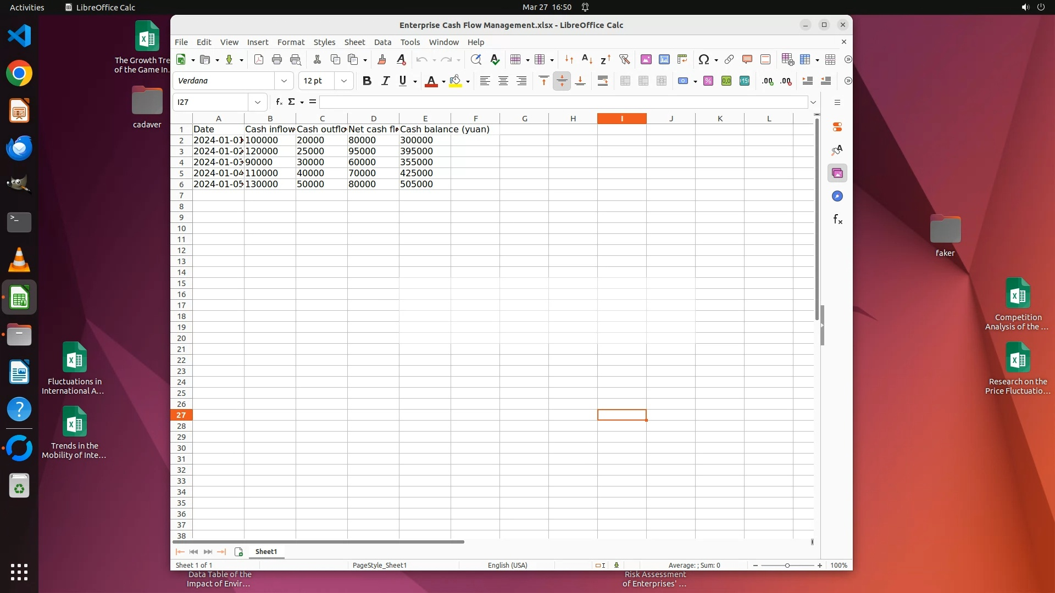The width and height of the screenshot is (1055, 593).
Task: Open the Functions sidebar panel
Action: tap(837, 220)
